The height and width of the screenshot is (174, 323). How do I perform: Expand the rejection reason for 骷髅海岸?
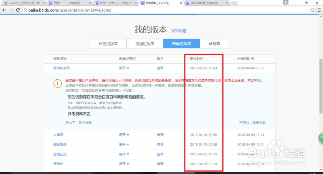pyautogui.click(x=124, y=145)
